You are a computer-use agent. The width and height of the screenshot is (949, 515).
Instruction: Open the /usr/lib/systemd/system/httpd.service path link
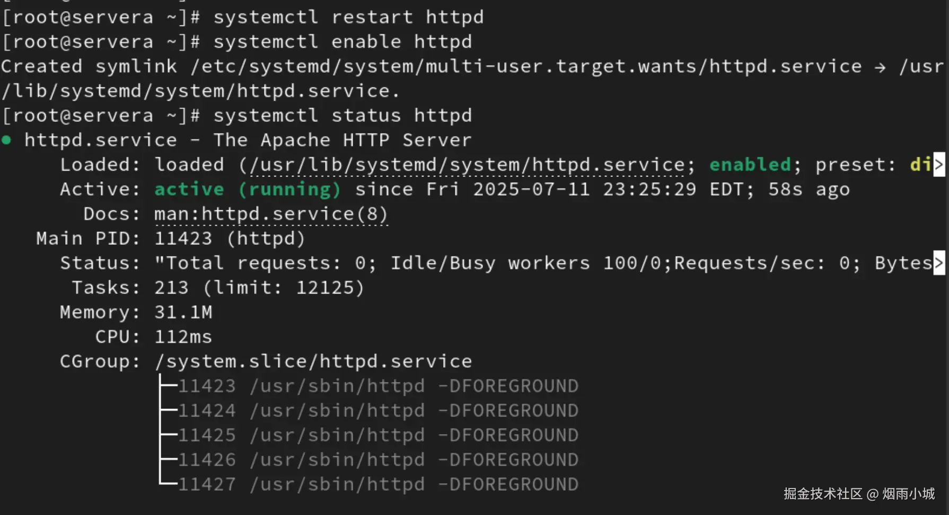click(x=467, y=165)
